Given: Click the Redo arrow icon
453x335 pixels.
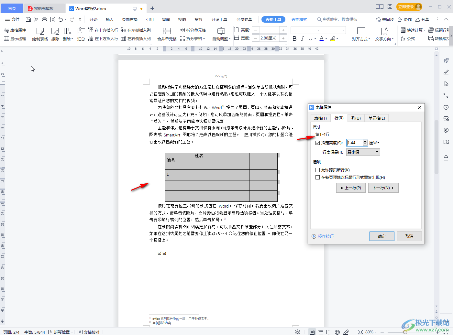Looking at the screenshot, I should click(x=72, y=19).
